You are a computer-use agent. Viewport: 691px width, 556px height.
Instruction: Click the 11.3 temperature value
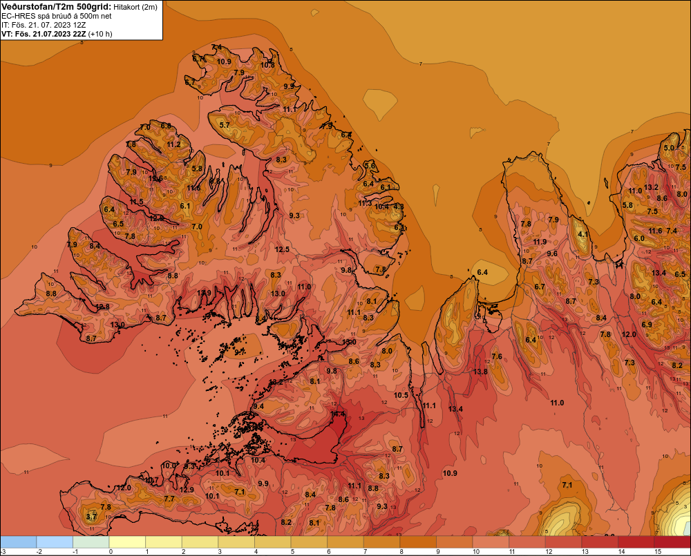pyautogui.click(x=365, y=203)
